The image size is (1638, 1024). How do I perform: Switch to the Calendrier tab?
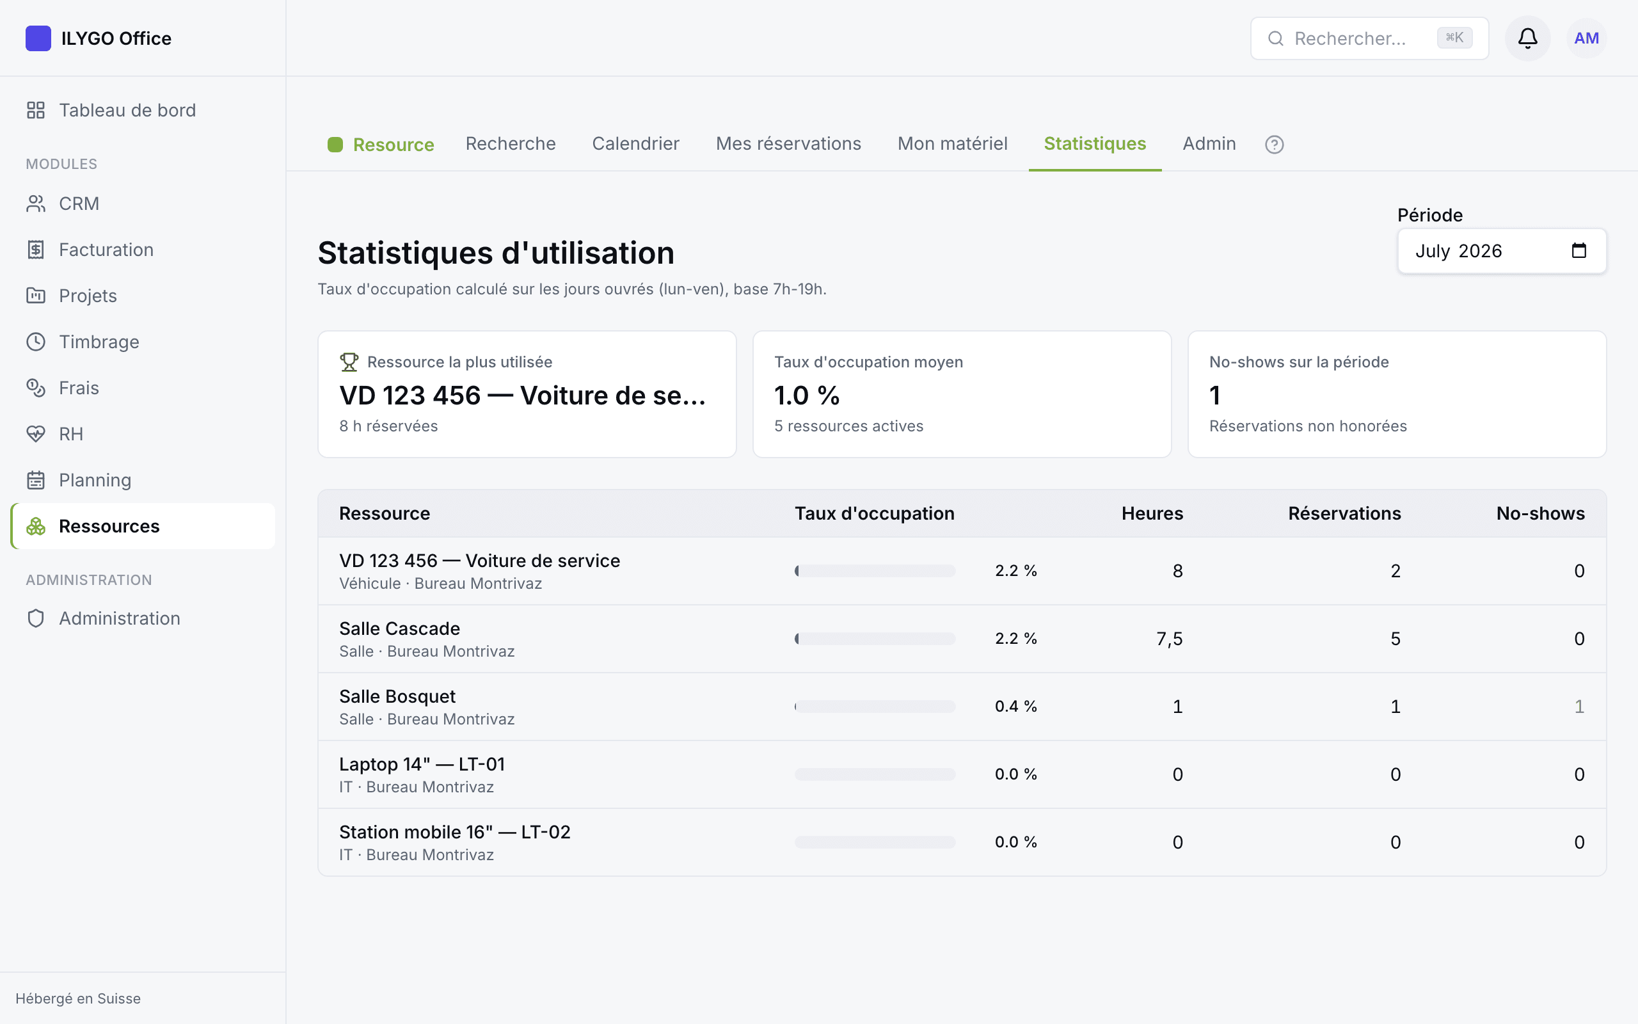635,143
